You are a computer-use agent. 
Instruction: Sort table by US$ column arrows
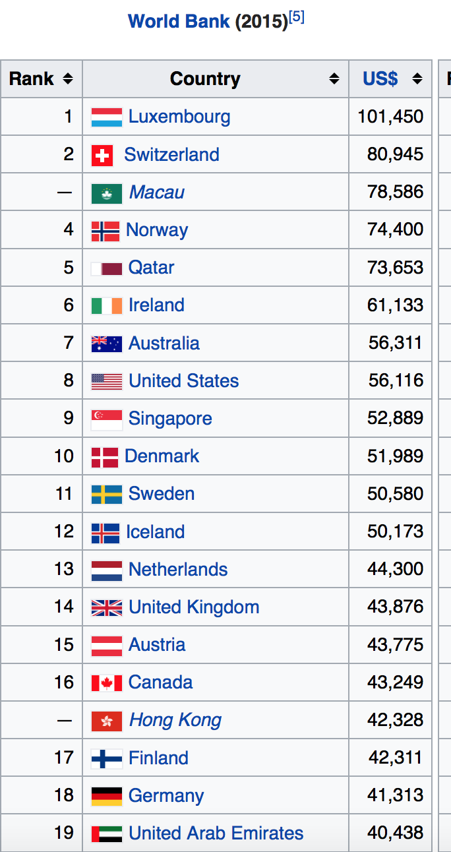(x=417, y=79)
